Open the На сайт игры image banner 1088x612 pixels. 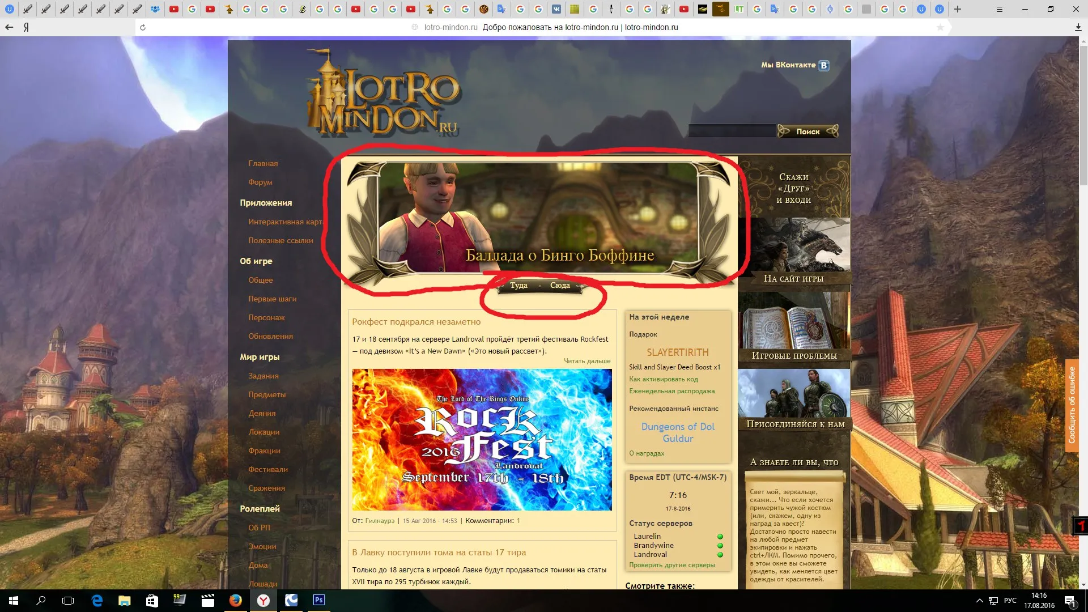click(x=793, y=251)
